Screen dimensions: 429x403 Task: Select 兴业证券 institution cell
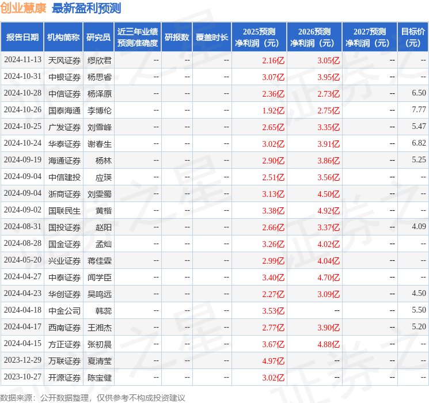(64, 261)
